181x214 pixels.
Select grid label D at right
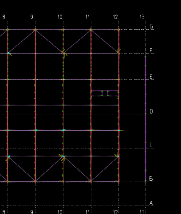(x=151, y=111)
